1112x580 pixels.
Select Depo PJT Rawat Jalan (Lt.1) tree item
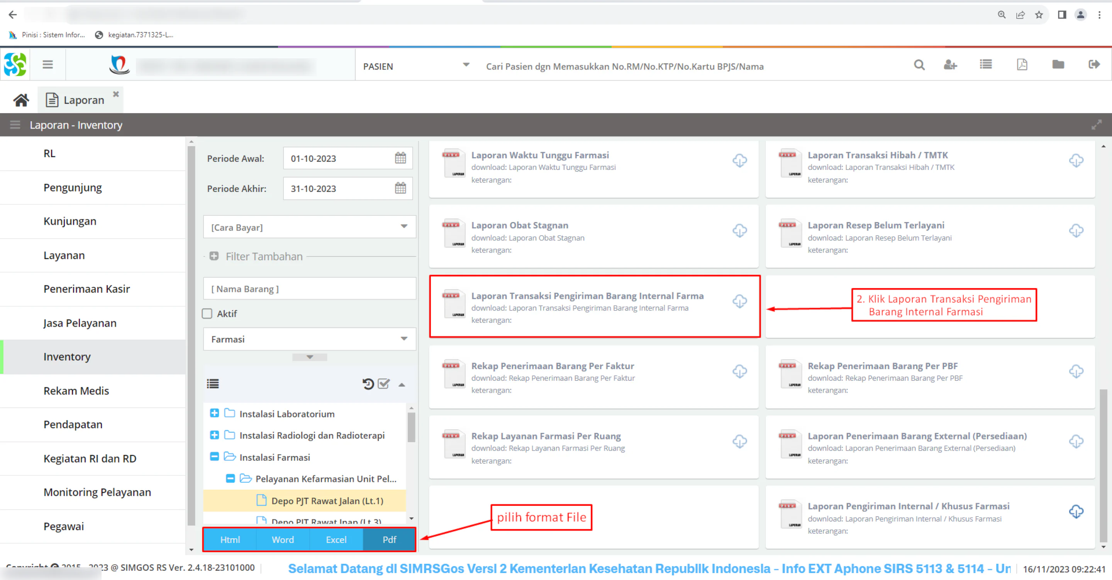click(305, 501)
